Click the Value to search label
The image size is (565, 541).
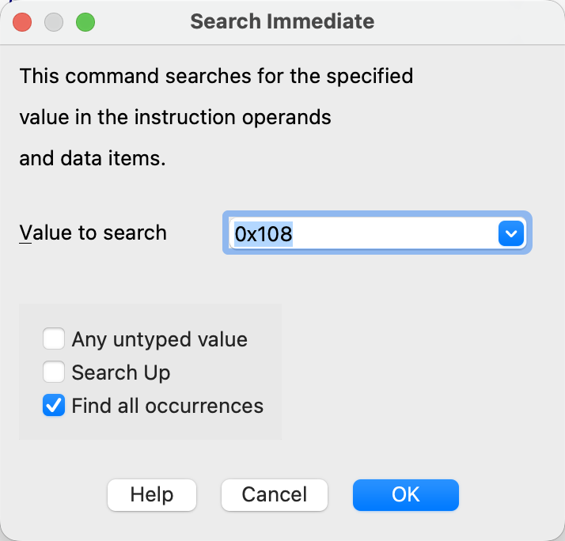[93, 233]
